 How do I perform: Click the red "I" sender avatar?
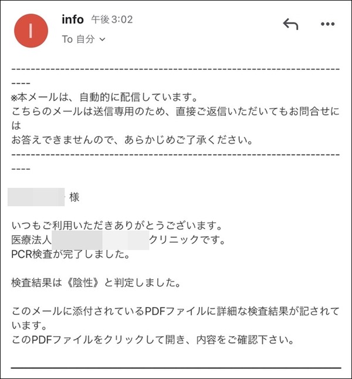click(31, 31)
